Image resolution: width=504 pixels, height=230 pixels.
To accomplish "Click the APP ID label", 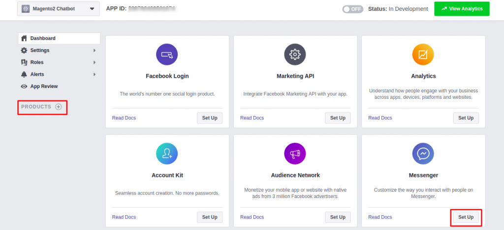I will (116, 9).
